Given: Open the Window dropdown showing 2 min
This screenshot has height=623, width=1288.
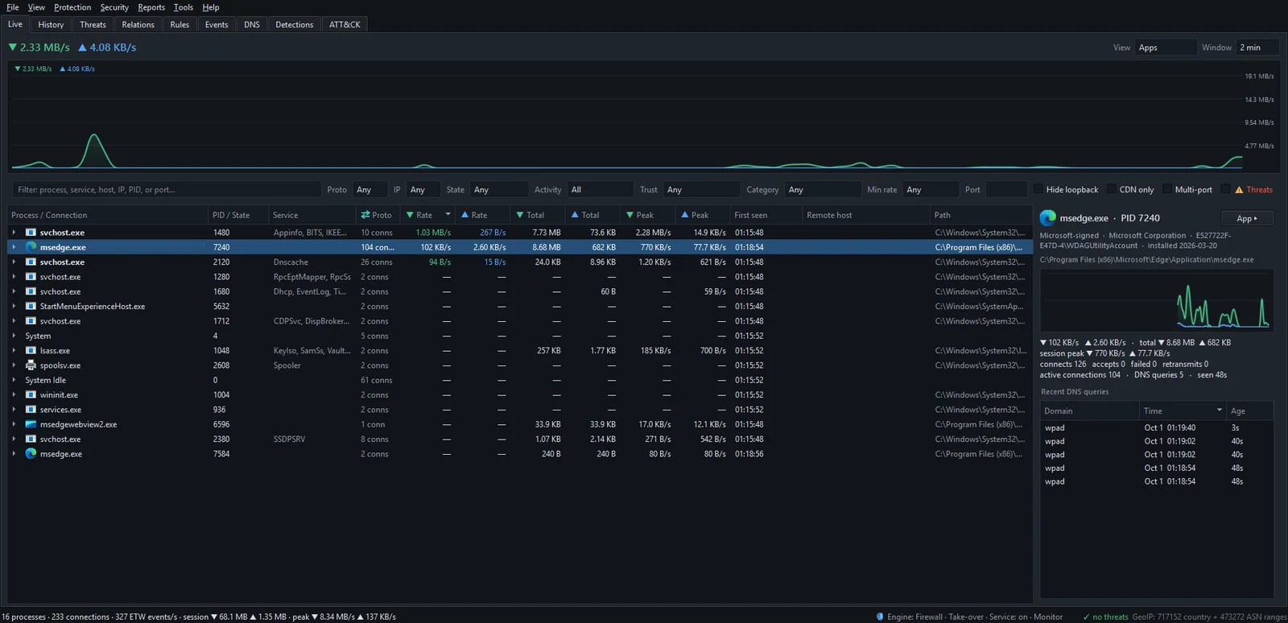Looking at the screenshot, I should [x=1259, y=47].
